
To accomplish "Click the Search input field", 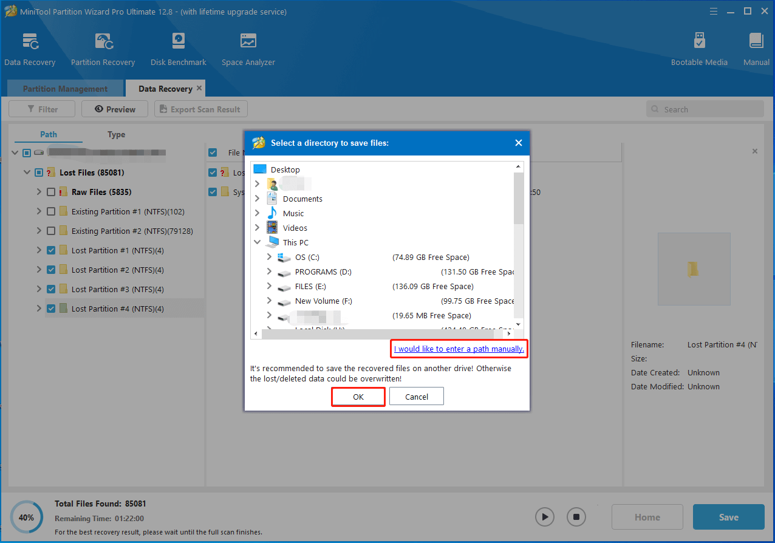I will point(705,109).
